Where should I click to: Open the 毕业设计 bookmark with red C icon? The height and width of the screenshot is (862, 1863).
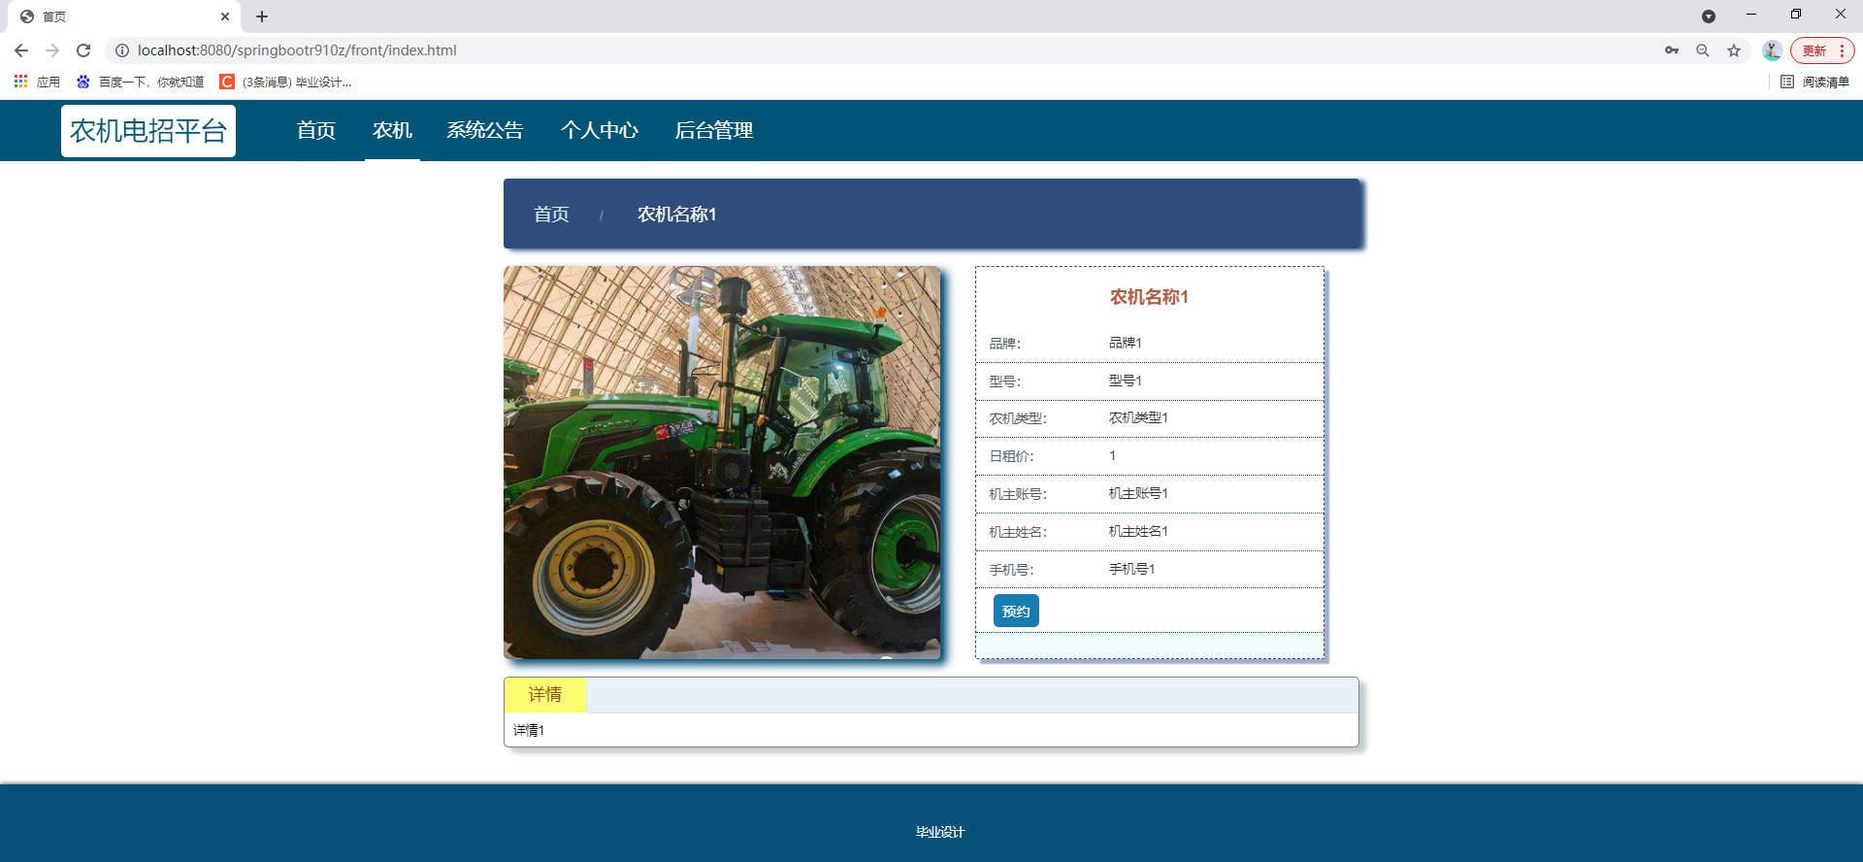[x=286, y=82]
